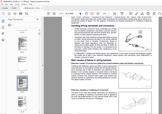Print the document with printer icon
Image resolution: width=162 pixels, height=114 pixels.
[x=21, y=14]
